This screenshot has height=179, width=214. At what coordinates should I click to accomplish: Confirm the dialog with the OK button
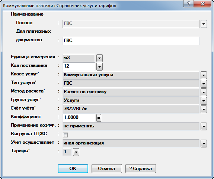(73, 169)
